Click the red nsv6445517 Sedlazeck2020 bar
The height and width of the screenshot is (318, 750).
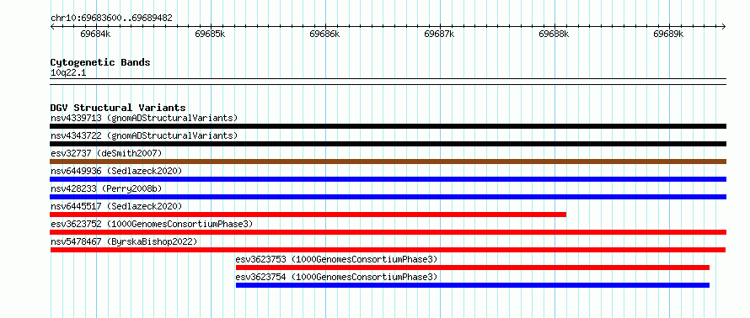(308, 215)
